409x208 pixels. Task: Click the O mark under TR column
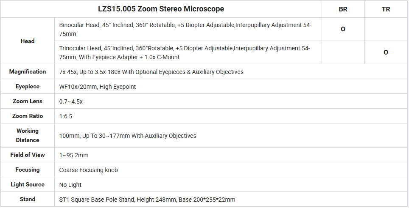pos(386,52)
